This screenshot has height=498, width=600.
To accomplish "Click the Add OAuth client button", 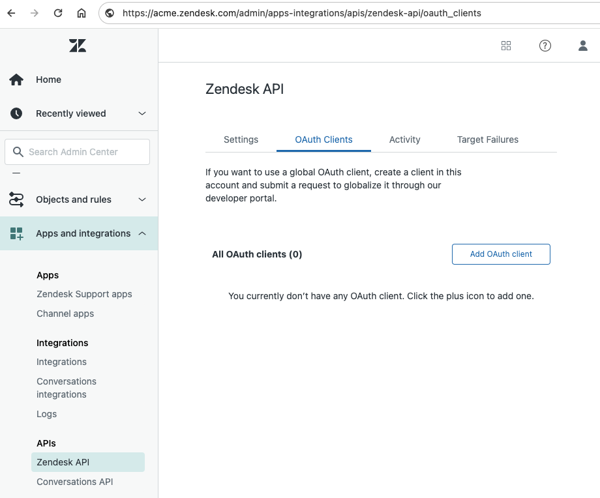I will [501, 254].
